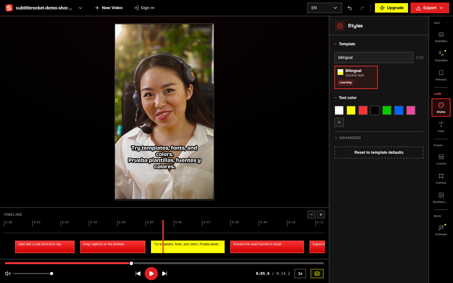Select the Bilingual Stacked style template

[356, 77]
